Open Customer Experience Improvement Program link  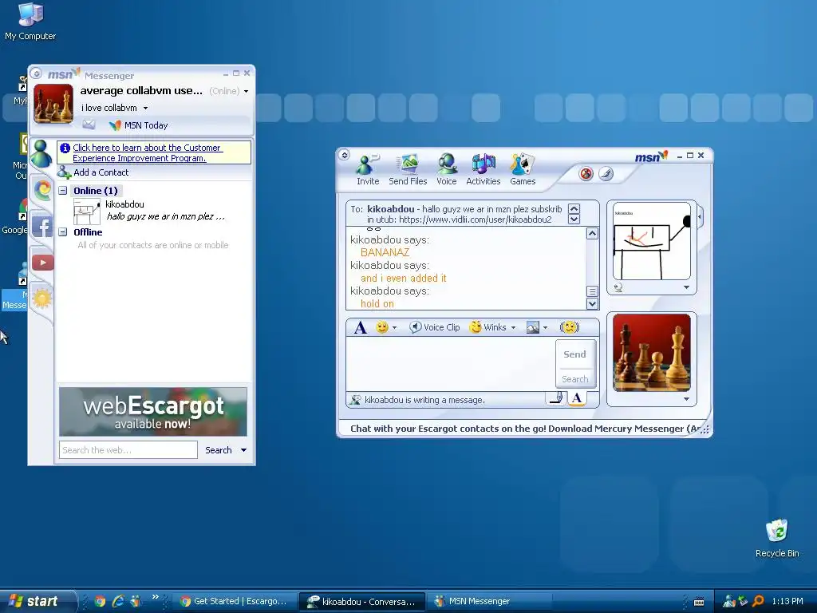(x=148, y=152)
